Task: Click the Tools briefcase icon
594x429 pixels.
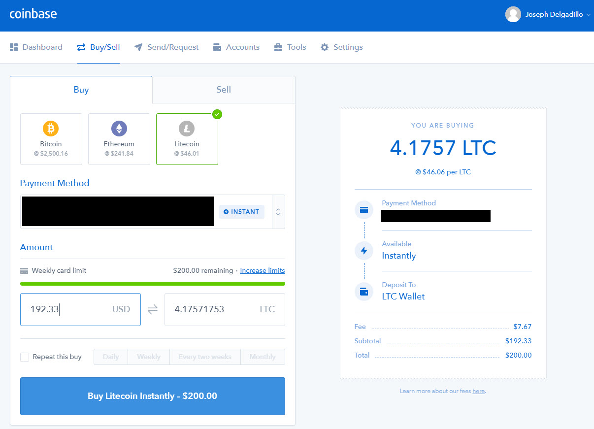Action: [278, 47]
